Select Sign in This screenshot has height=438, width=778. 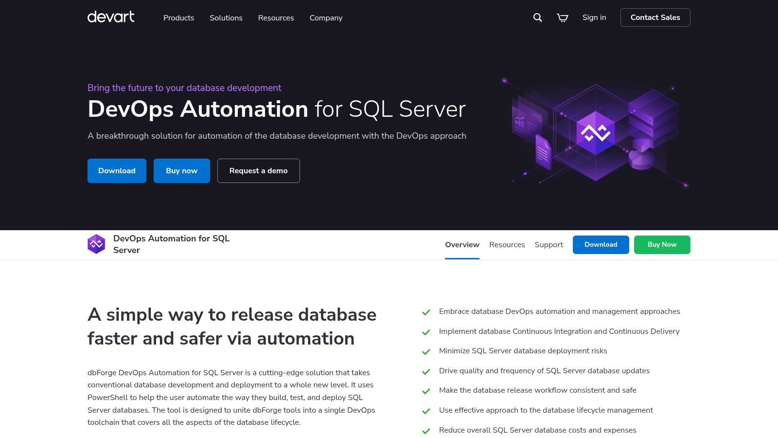(594, 17)
